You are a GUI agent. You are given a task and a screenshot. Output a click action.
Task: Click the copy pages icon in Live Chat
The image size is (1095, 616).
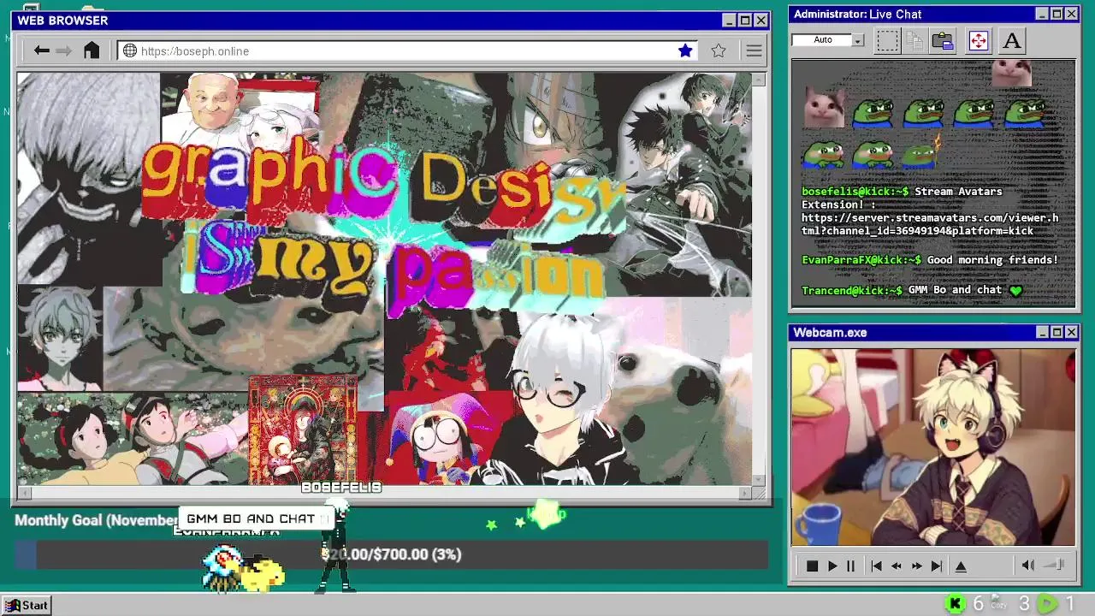pos(914,40)
